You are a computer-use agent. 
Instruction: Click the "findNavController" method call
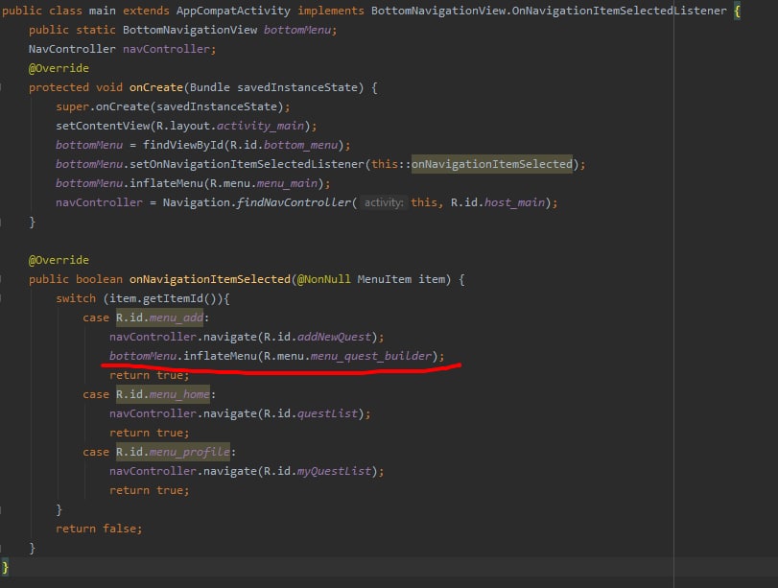point(294,202)
